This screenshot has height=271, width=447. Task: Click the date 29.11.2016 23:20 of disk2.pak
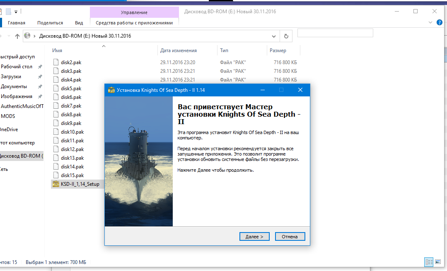178,62
